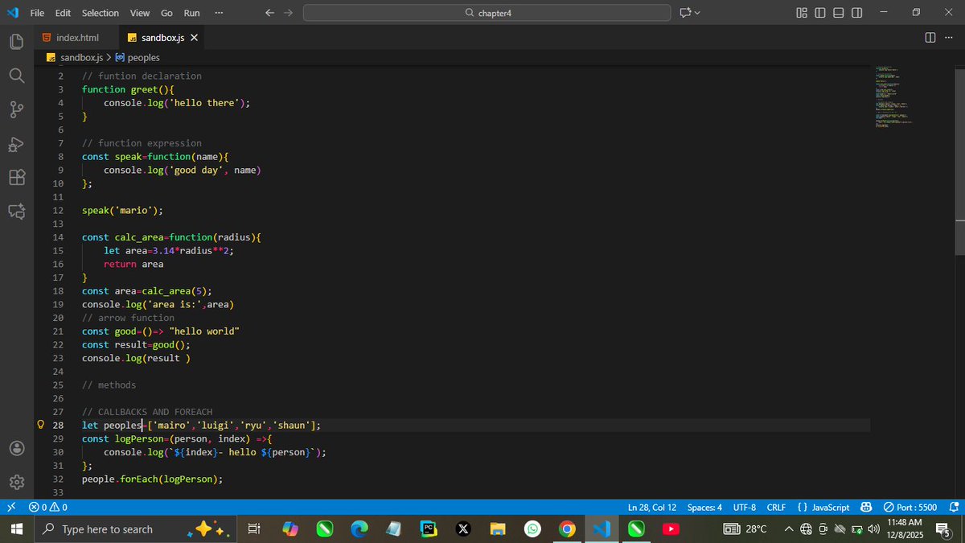Open the Explorer view in the Activity Bar
This screenshot has height=543, width=965.
click(16, 41)
